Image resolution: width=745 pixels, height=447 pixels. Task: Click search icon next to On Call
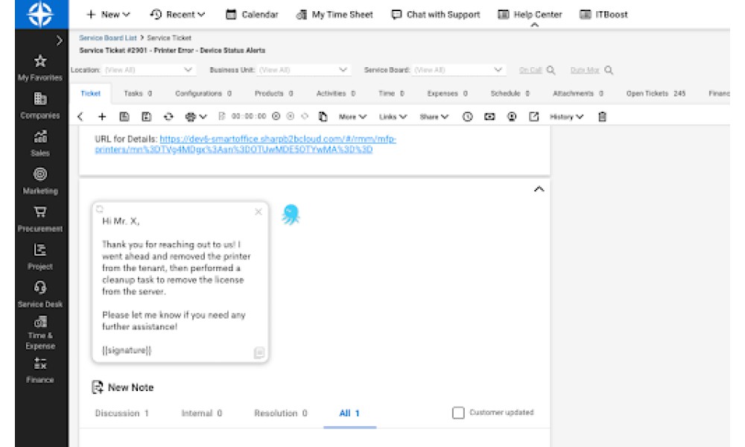click(551, 70)
